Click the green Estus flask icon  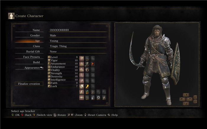coord(87,92)
